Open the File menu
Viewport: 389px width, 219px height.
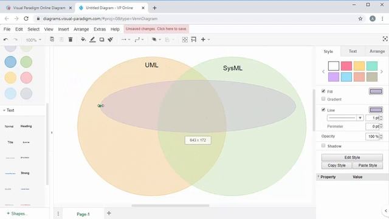(7, 29)
